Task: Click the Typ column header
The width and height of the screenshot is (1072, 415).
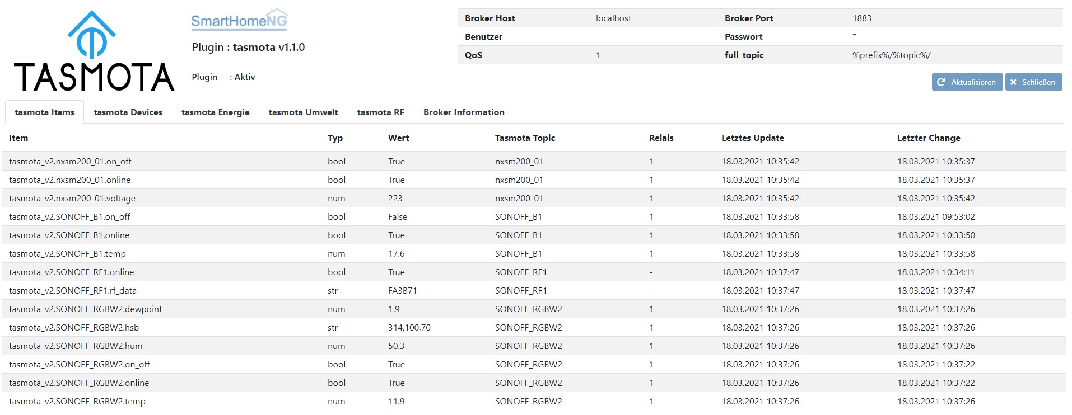Action: coord(335,138)
